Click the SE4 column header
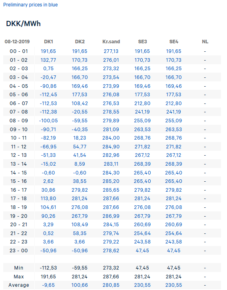 [174, 42]
